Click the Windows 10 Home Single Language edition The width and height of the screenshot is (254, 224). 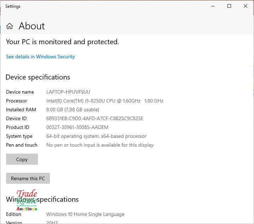click(85, 214)
